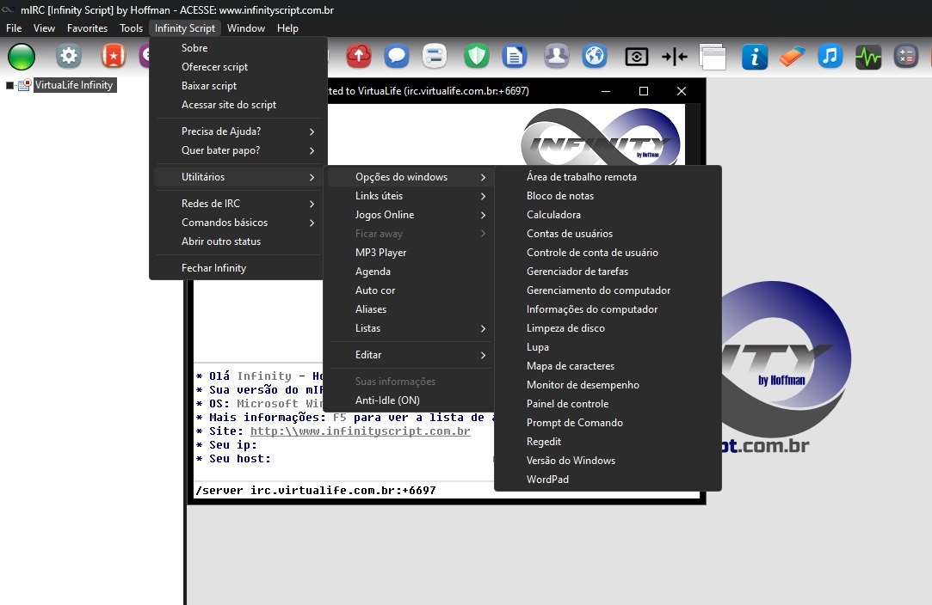Click the green shield toolbar icon

(x=477, y=57)
